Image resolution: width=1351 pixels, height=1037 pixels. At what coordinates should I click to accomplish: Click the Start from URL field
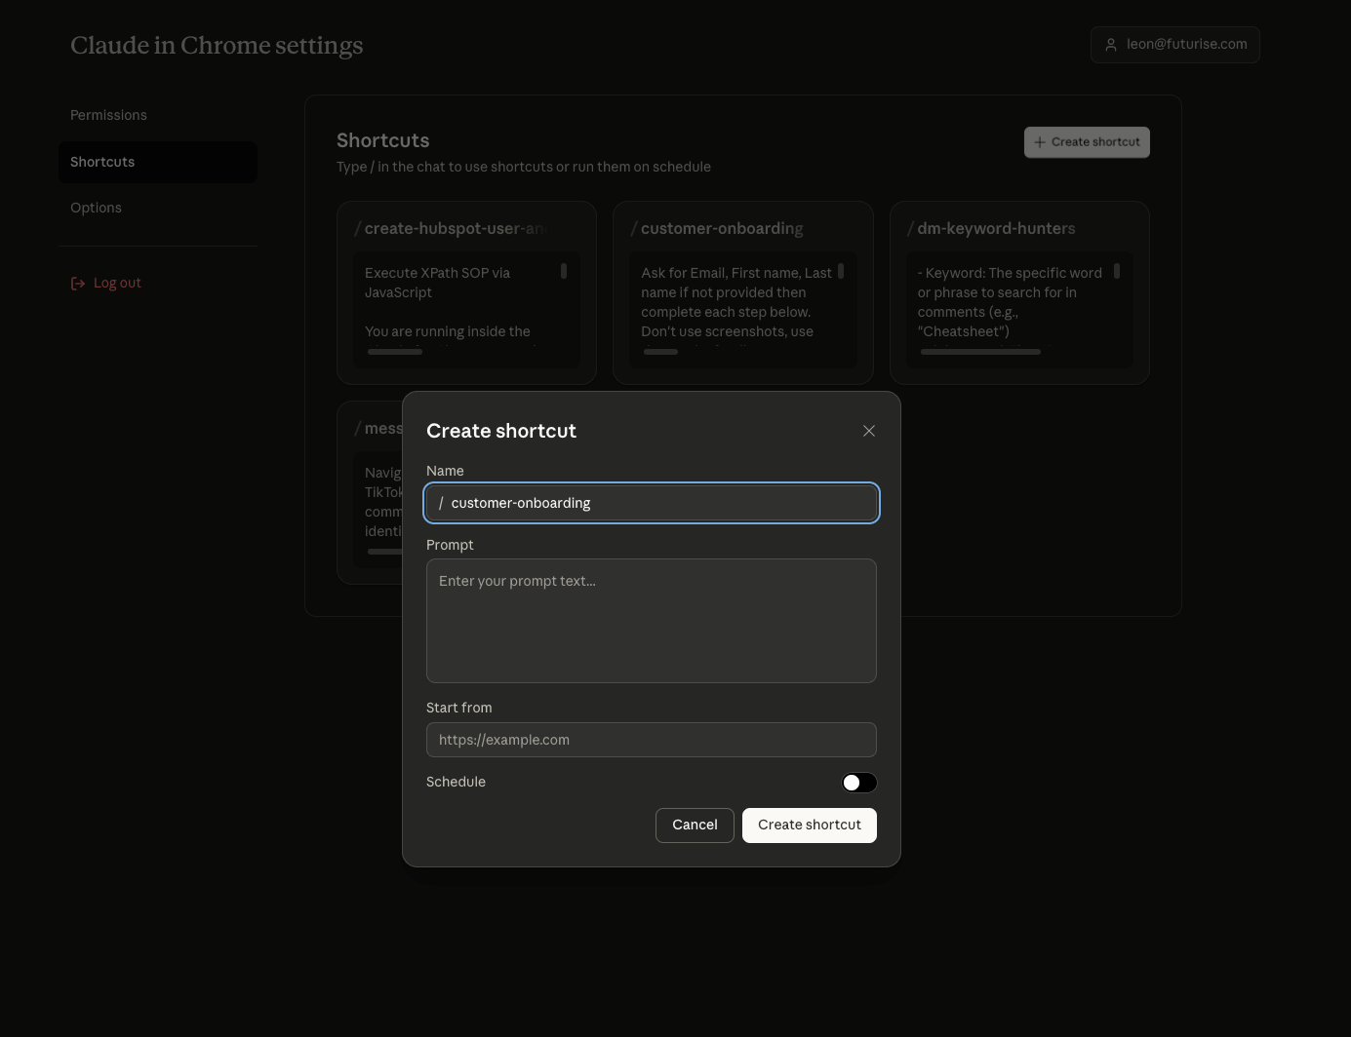pos(652,740)
